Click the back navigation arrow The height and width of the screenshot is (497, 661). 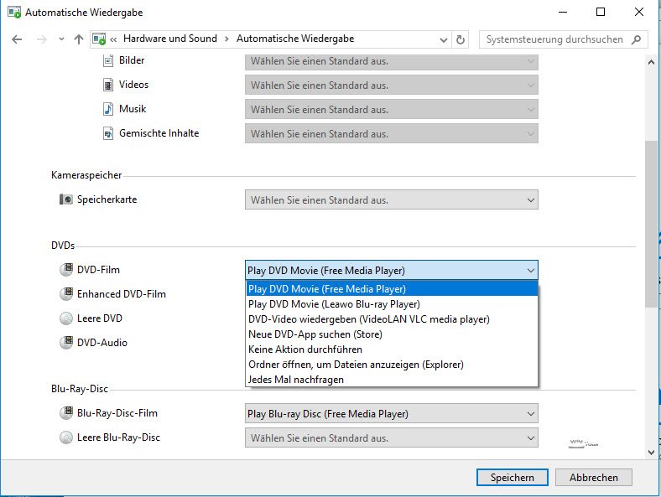click(x=18, y=39)
